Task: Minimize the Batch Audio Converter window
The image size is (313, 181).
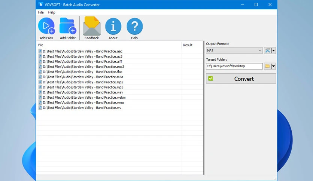Action: [x=243, y=4]
